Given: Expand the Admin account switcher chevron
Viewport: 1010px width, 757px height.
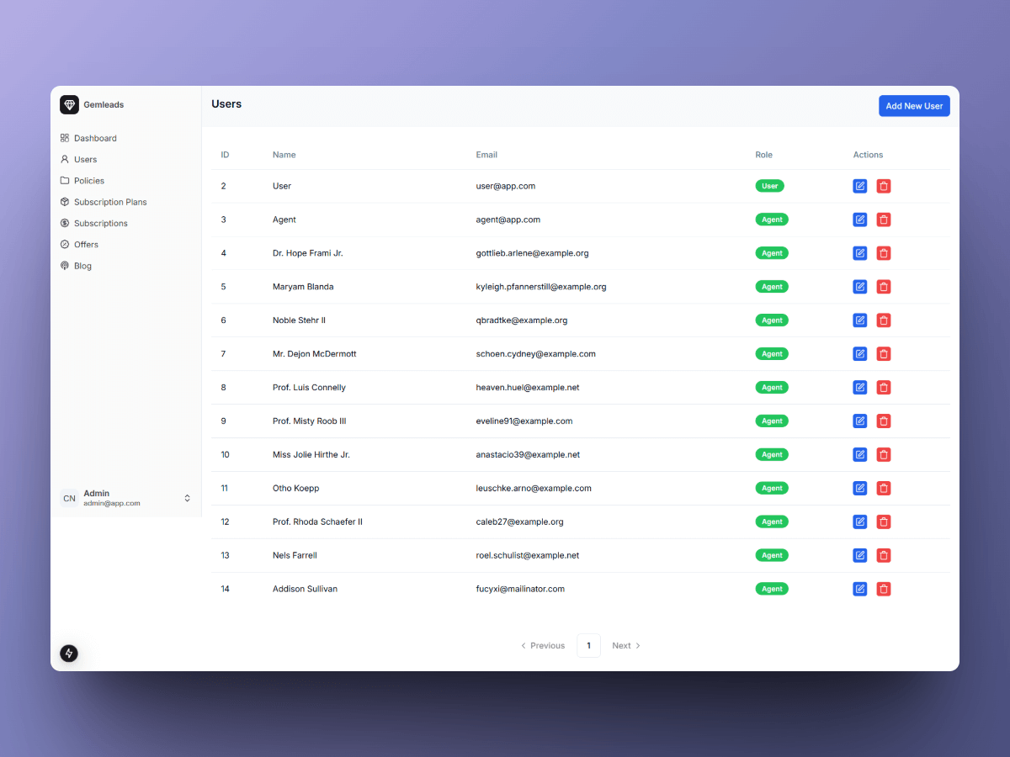Looking at the screenshot, I should click(x=187, y=499).
